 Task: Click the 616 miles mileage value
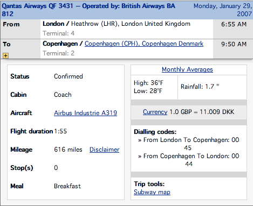(x=68, y=150)
